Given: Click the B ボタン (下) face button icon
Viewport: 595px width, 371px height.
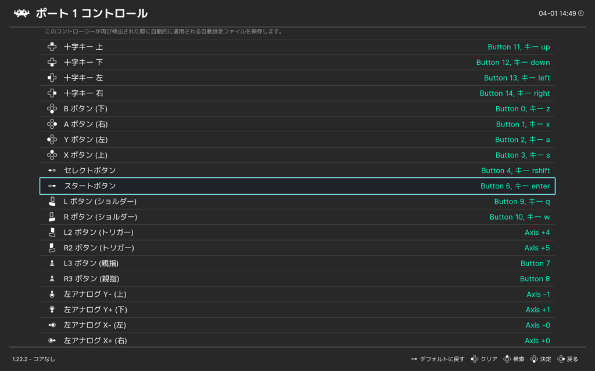Looking at the screenshot, I should (x=52, y=108).
